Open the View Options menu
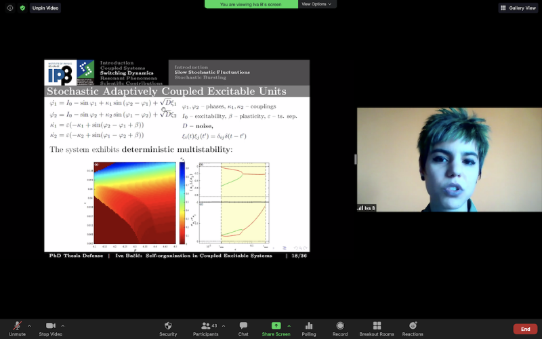 317,4
